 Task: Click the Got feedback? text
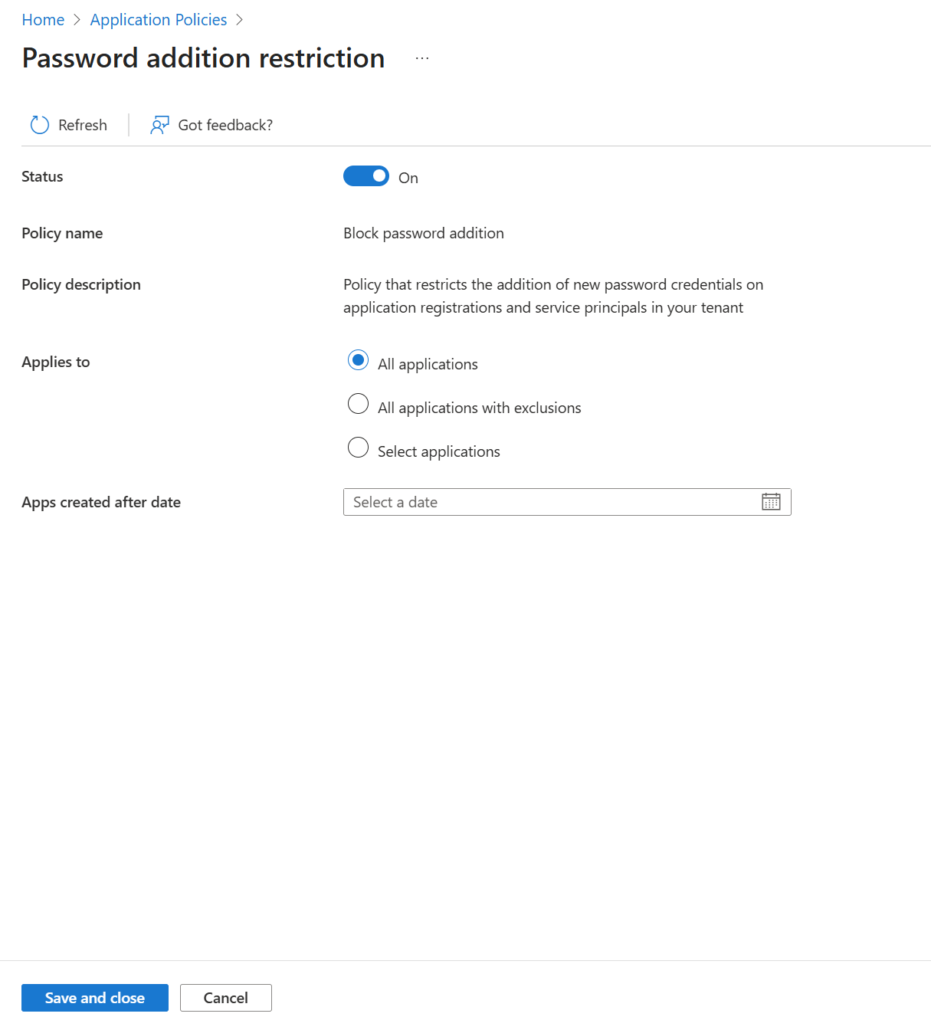[x=225, y=125]
